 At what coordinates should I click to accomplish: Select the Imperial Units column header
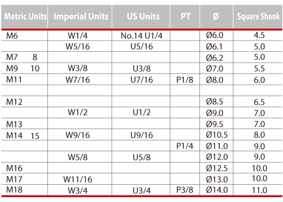tap(81, 16)
